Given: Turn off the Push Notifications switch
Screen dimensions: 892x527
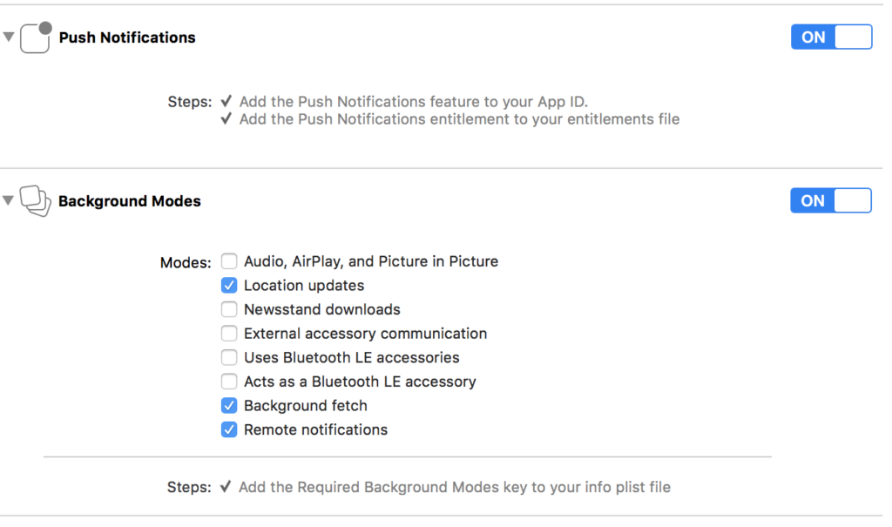Looking at the screenshot, I should [831, 37].
